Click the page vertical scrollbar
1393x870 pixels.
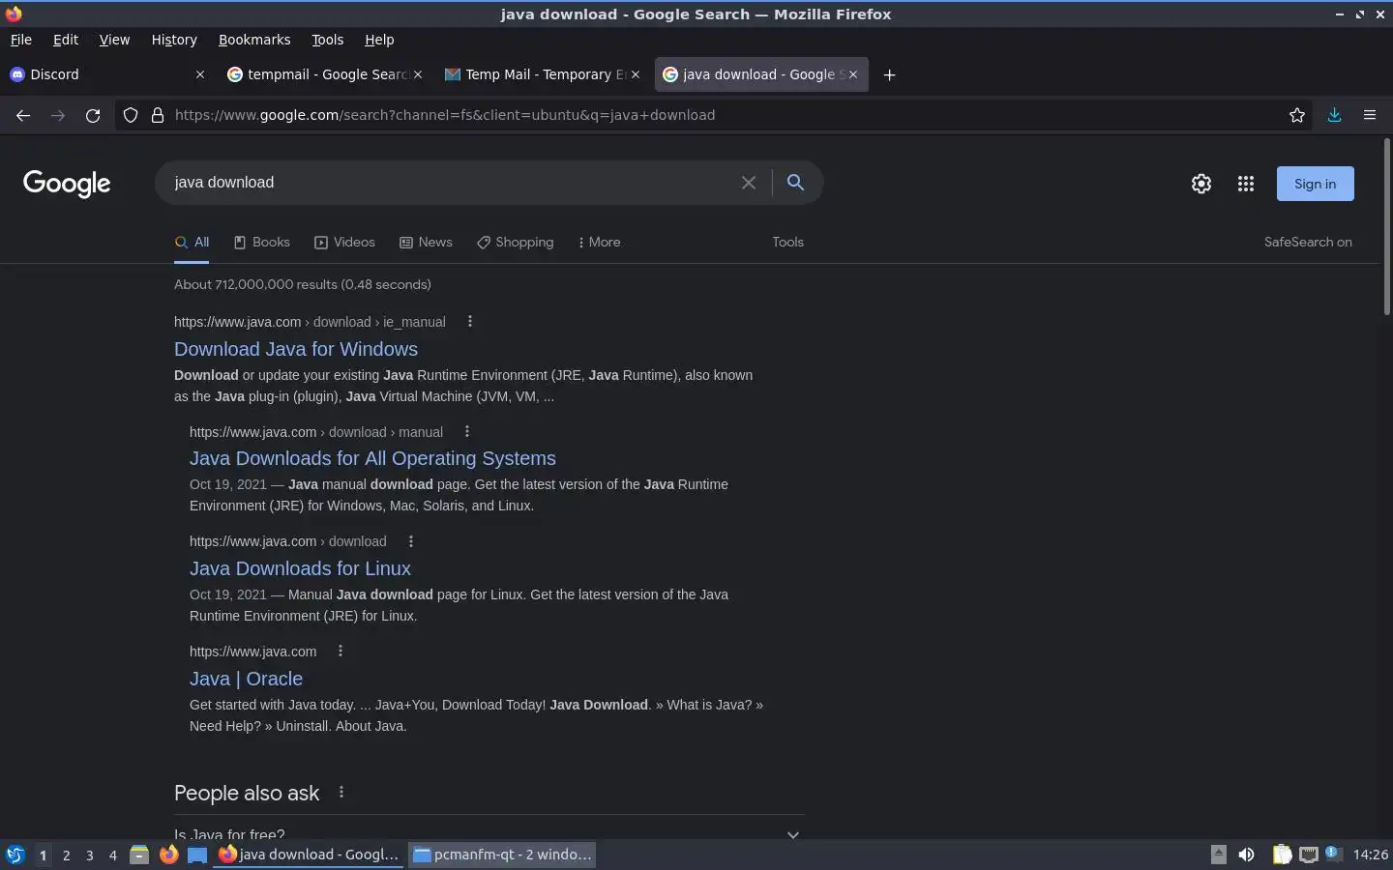point(1386,227)
